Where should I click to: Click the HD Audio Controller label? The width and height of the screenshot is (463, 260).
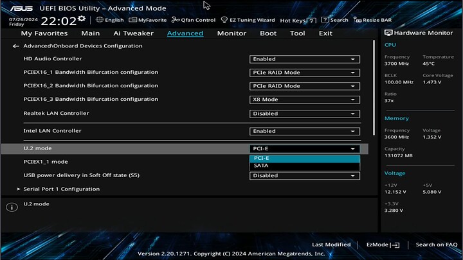click(53, 58)
